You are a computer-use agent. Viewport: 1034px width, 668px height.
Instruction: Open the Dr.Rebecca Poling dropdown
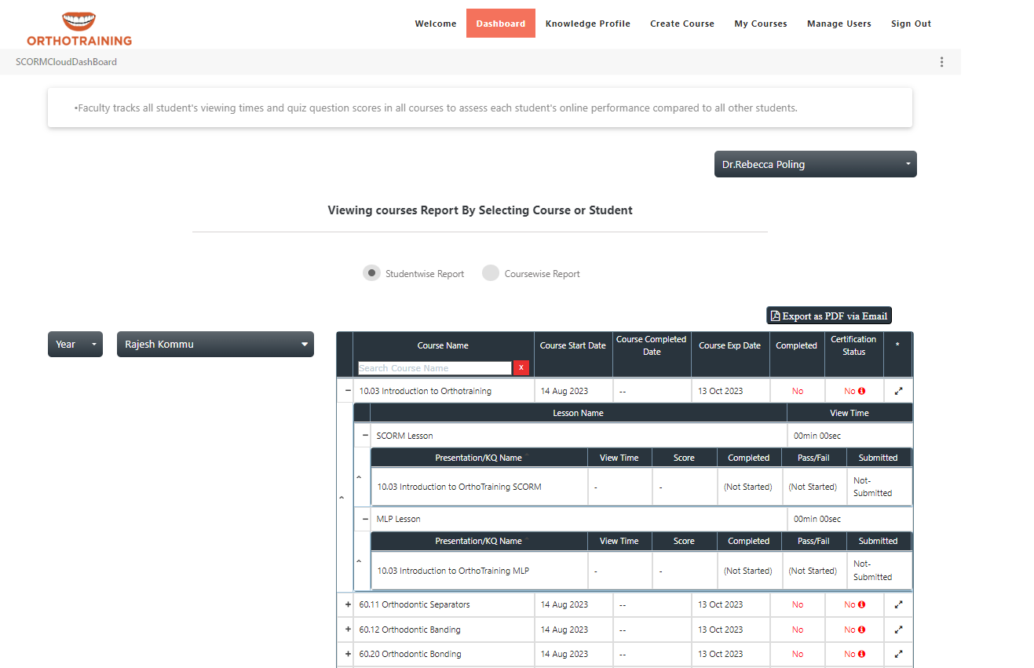pos(815,165)
